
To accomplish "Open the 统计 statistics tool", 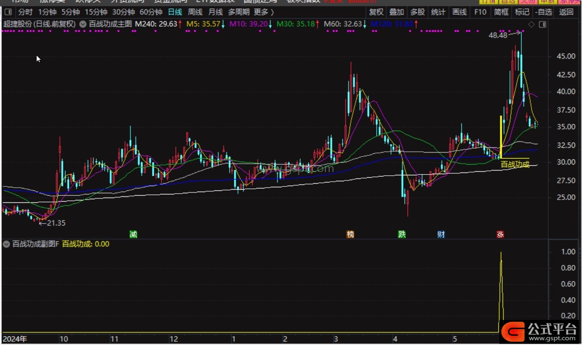I will [438, 12].
